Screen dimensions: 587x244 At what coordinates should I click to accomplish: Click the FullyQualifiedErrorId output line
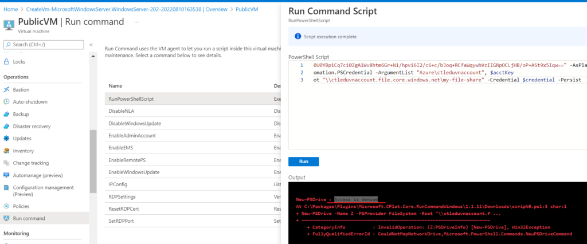tap(440, 234)
